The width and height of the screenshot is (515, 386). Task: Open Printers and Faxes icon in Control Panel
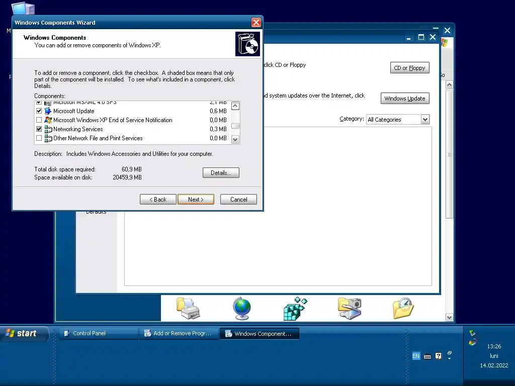pos(189,308)
